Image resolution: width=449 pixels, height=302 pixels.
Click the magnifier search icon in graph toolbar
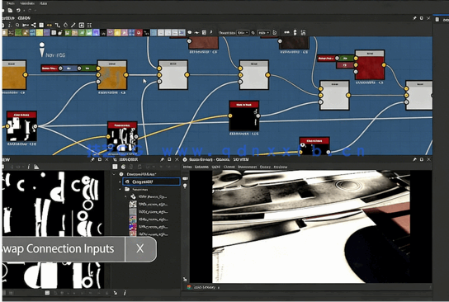tap(17, 26)
